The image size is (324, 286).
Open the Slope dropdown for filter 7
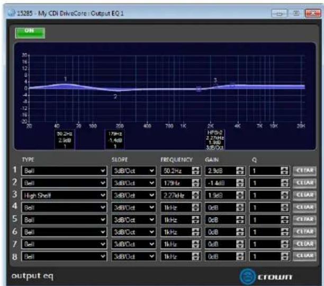coord(134,244)
